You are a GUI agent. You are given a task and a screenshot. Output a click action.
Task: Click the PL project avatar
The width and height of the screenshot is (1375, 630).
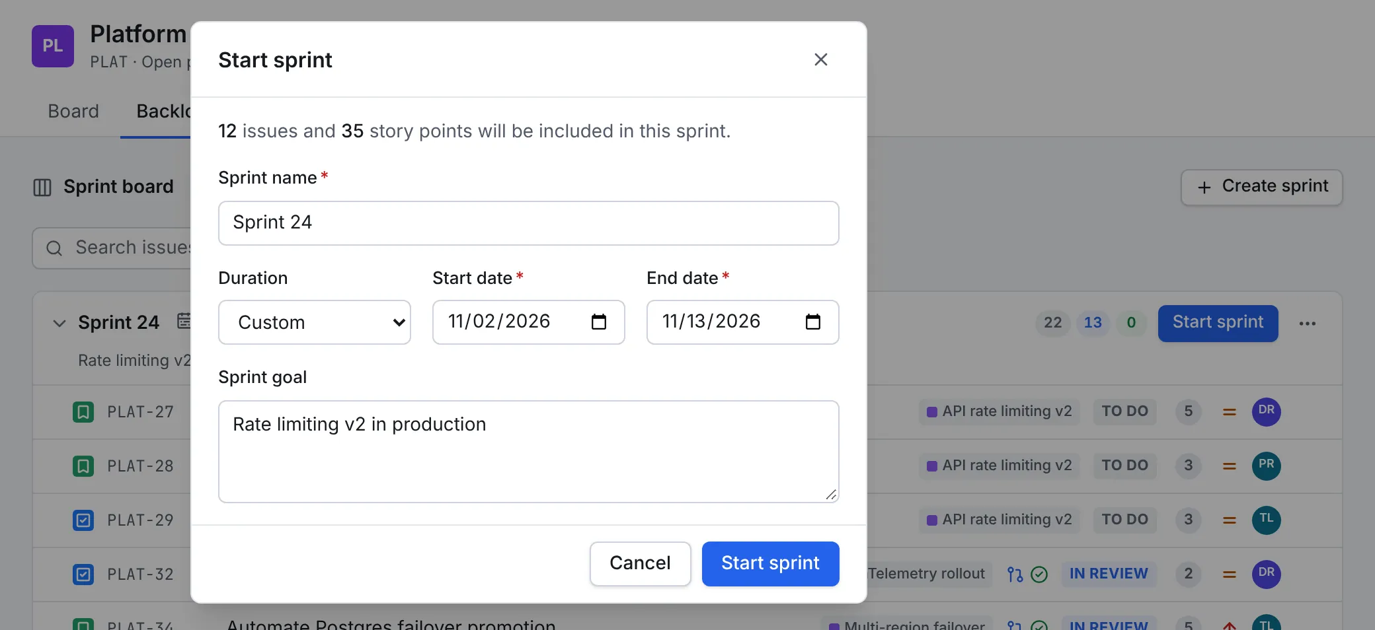tap(53, 46)
